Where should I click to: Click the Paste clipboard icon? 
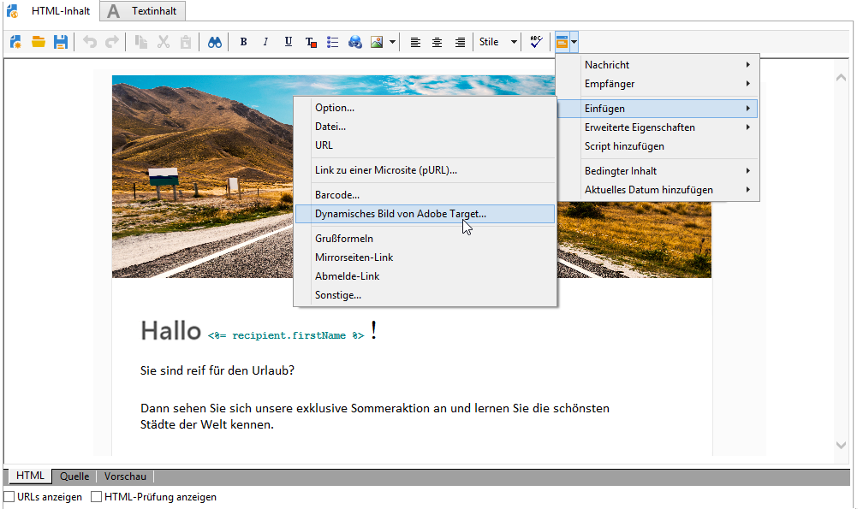(186, 42)
